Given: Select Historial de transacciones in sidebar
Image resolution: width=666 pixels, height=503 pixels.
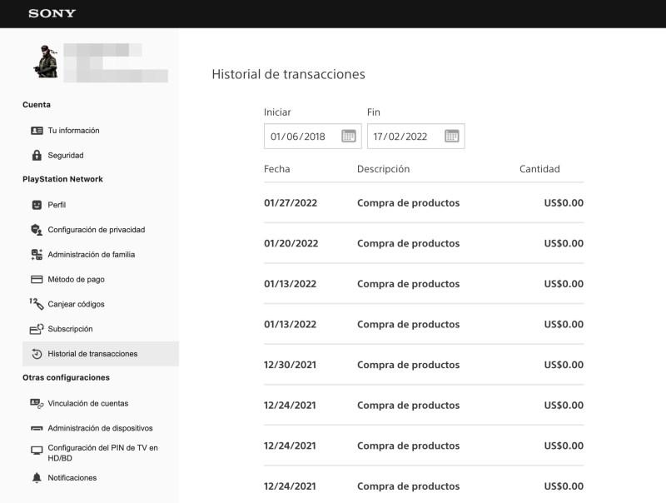Looking at the screenshot, I should [x=92, y=354].
